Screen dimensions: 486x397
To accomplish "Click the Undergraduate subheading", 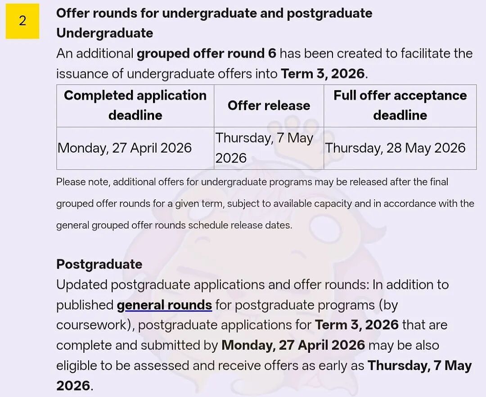I will pyautogui.click(x=105, y=33).
